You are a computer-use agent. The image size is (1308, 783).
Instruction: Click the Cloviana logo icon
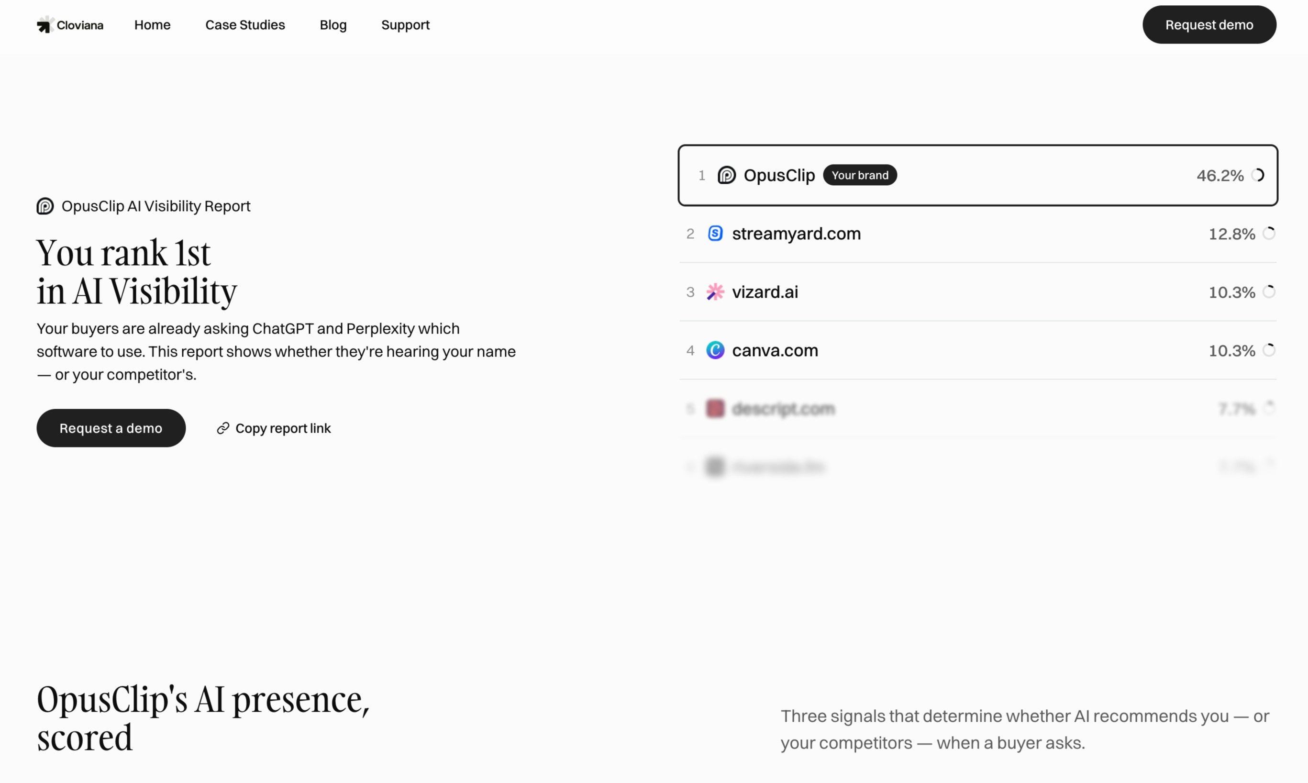[x=45, y=25]
